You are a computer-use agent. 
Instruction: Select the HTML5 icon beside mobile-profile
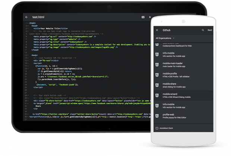pyautogui.click(x=157, y=75)
